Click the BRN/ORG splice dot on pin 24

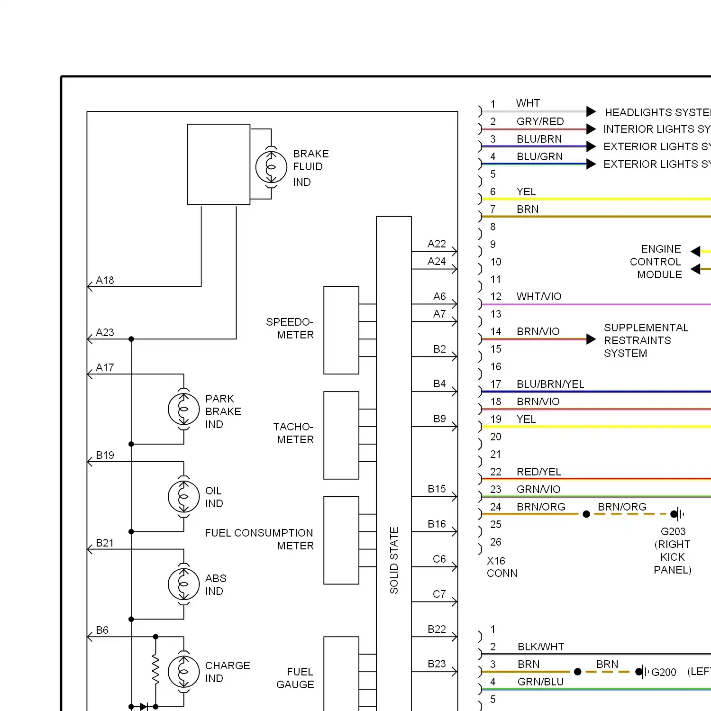586,514
